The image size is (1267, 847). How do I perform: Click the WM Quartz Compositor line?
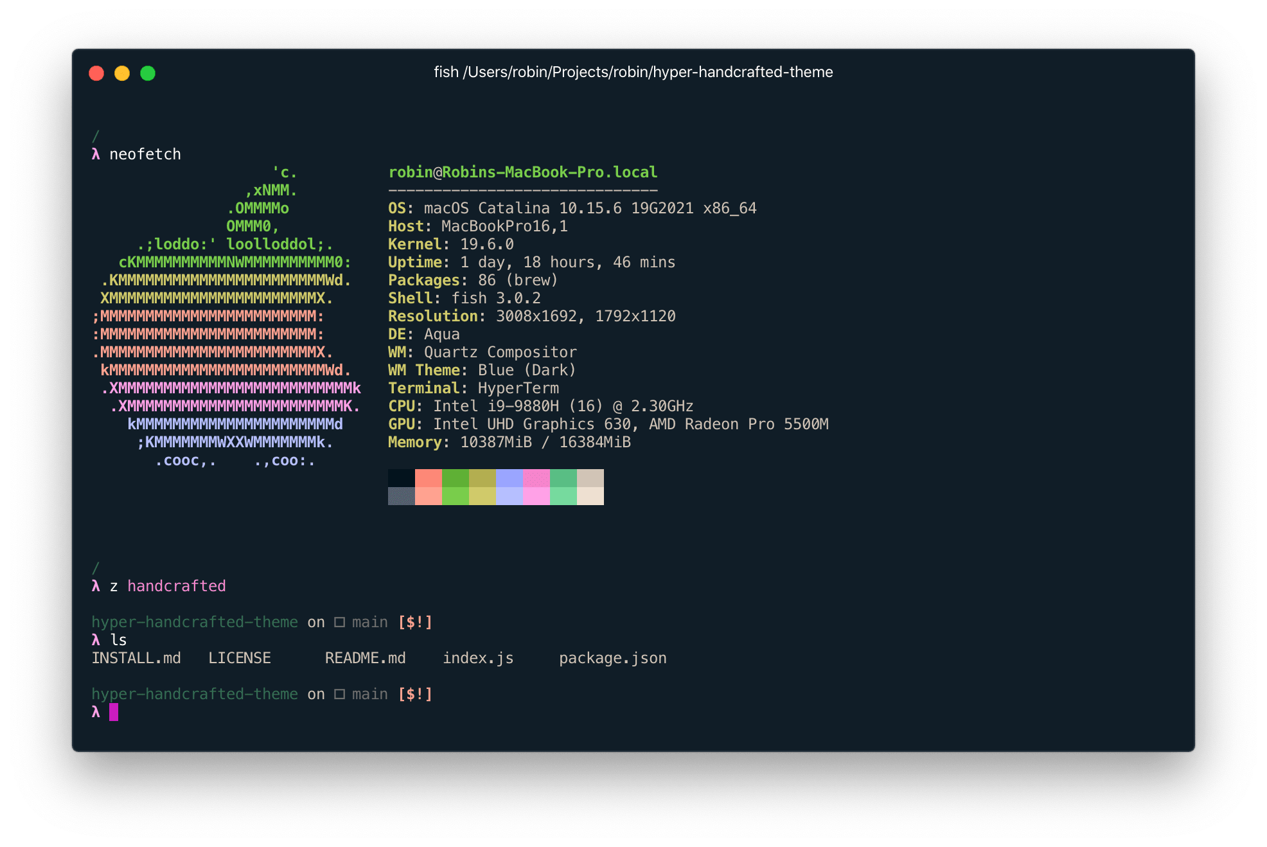482,352
